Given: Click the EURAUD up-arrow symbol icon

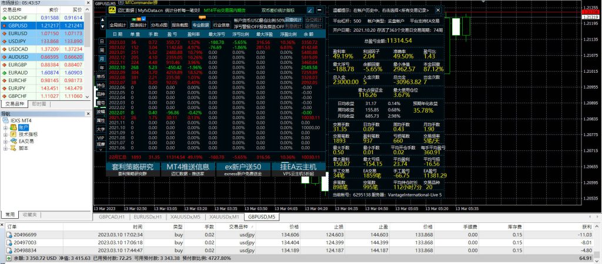Looking at the screenshot, I should click(4, 73).
